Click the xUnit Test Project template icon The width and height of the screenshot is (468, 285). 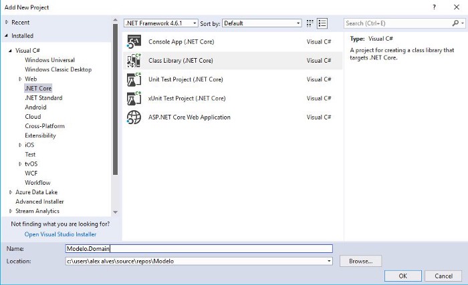pos(134,98)
